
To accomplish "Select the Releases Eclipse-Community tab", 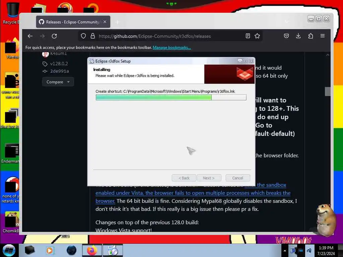I will (73, 22).
